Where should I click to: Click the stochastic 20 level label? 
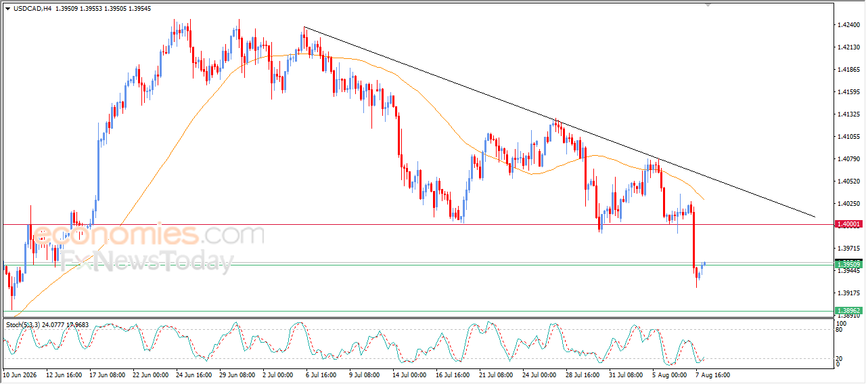point(840,358)
